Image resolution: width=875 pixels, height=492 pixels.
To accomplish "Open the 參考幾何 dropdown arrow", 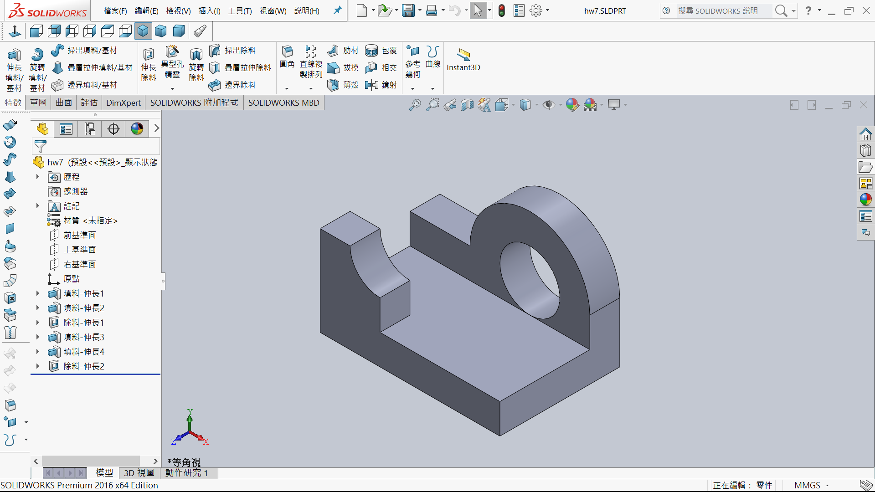I will click(x=413, y=89).
